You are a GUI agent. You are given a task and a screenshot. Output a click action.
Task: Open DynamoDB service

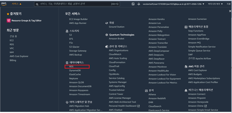[75, 71]
